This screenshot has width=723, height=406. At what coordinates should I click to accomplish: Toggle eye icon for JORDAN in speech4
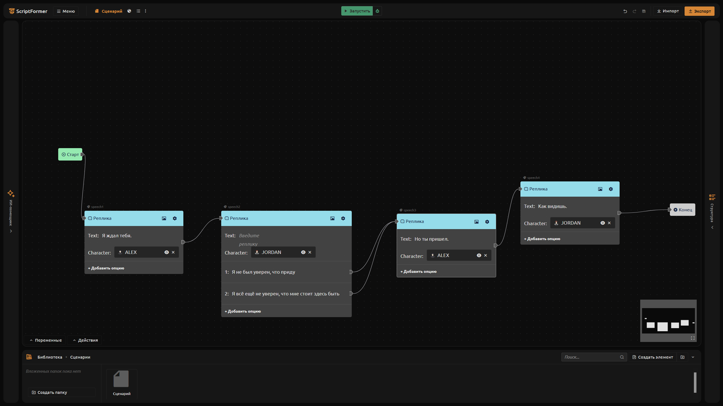(603, 223)
